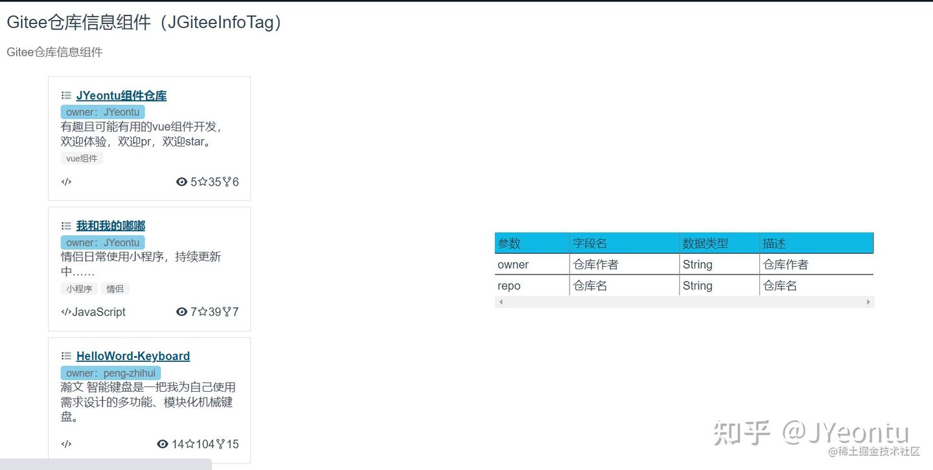The image size is (933, 470).
Task: Click the eye icon on HelloWord-Keyboard card
Action: coord(162,443)
